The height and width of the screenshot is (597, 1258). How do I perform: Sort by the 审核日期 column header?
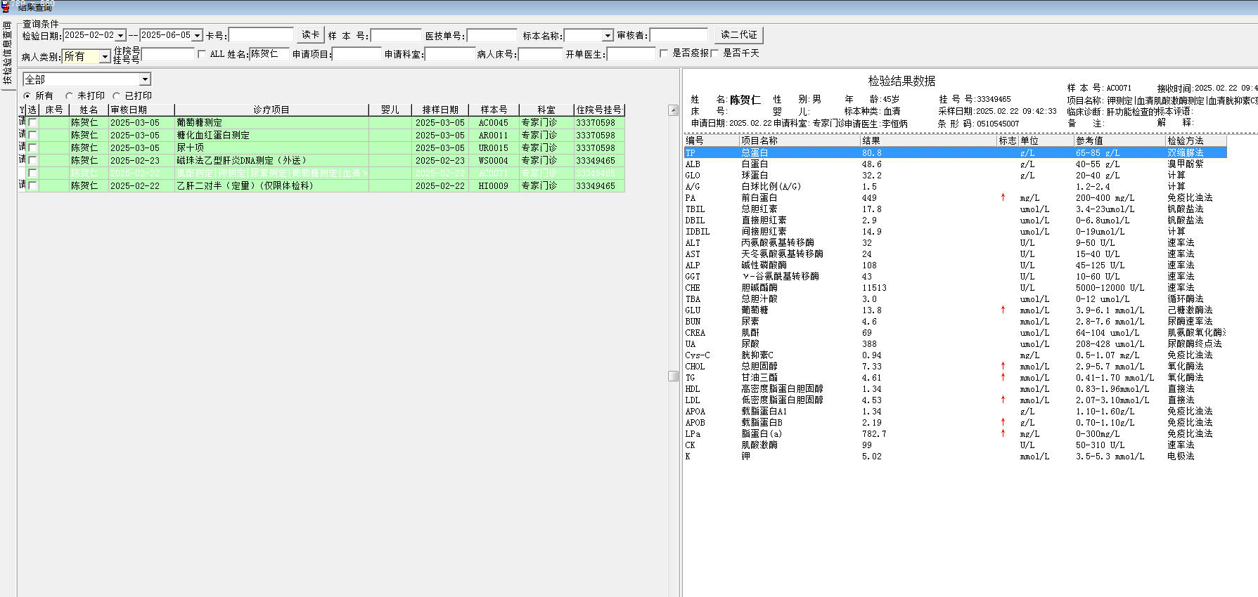[141, 110]
